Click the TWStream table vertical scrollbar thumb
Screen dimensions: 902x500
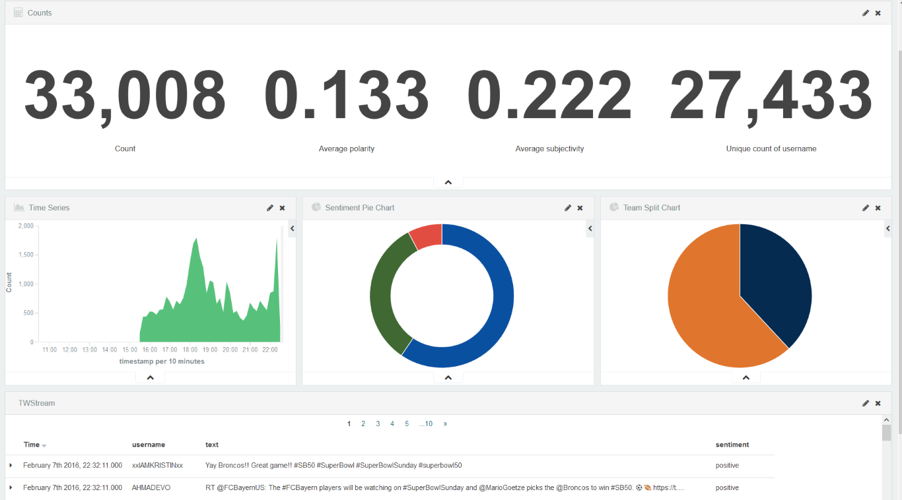click(x=886, y=433)
